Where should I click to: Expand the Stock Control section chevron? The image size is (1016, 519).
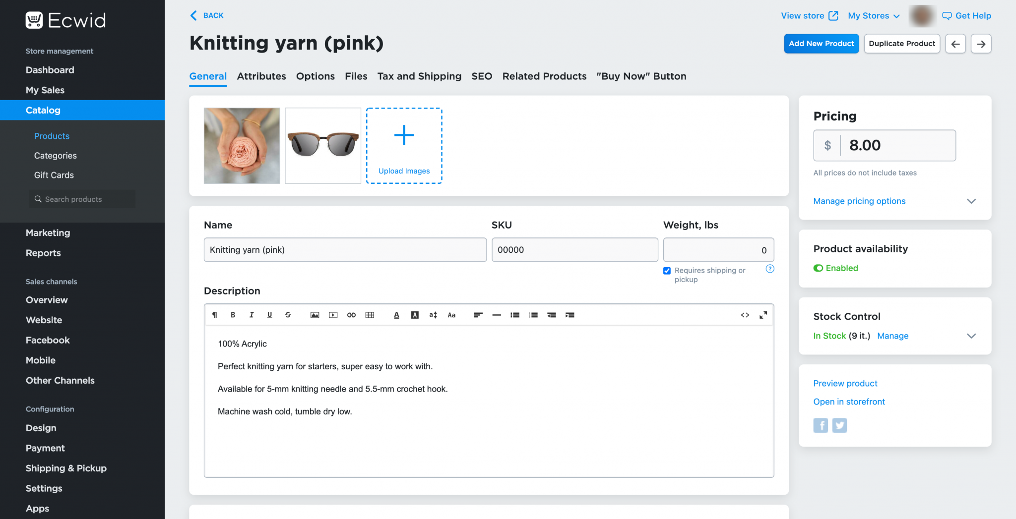pyautogui.click(x=971, y=336)
